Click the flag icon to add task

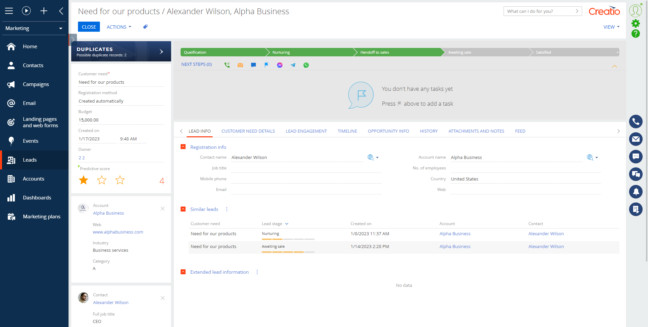pyautogui.click(x=267, y=65)
